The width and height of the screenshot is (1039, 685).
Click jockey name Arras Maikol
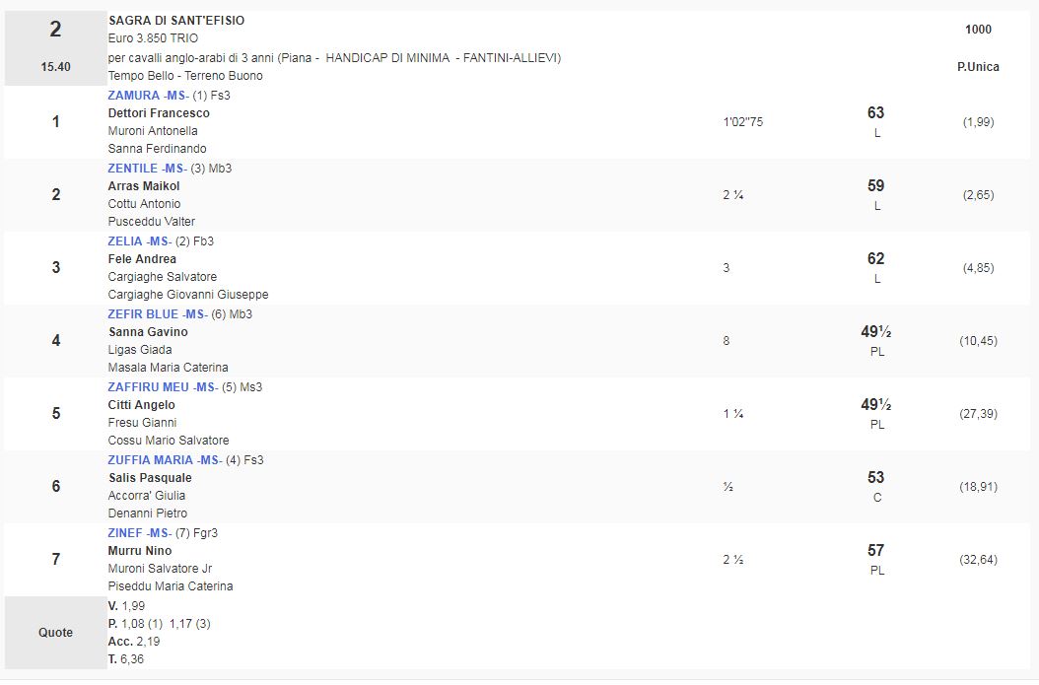(x=144, y=186)
